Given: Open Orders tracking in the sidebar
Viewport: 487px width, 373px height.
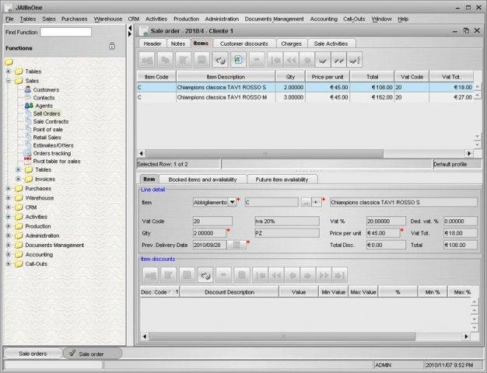Looking at the screenshot, I should 52,153.
